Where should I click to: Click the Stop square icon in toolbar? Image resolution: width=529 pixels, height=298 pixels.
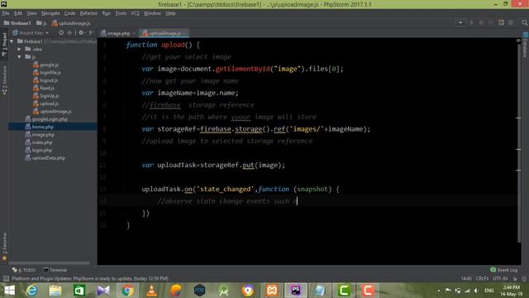[511, 22]
